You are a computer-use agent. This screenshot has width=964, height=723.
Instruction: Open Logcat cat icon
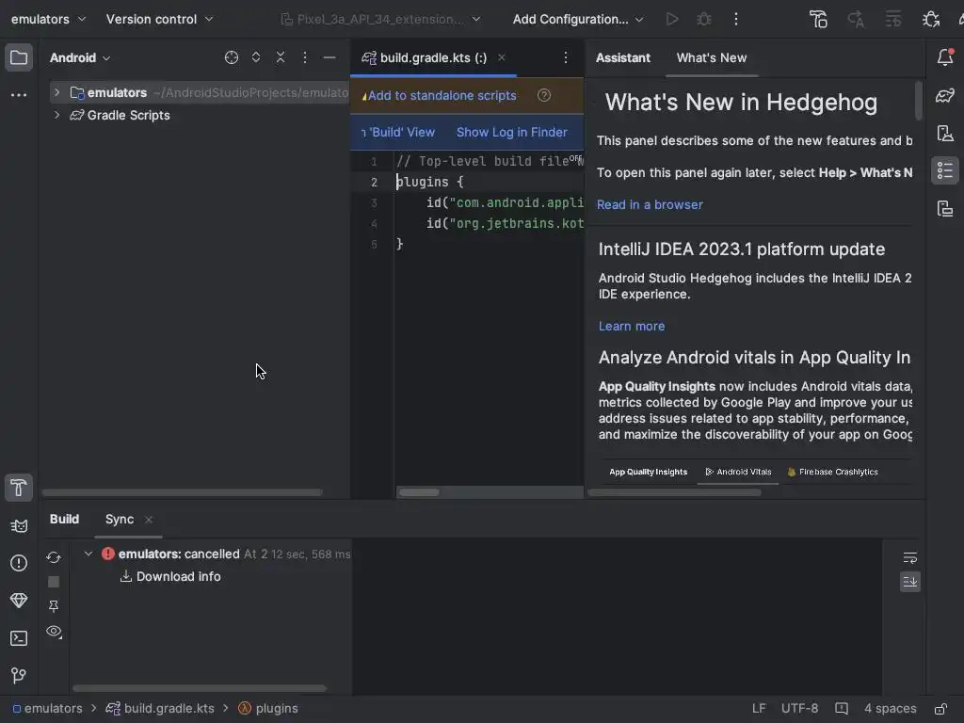click(19, 525)
